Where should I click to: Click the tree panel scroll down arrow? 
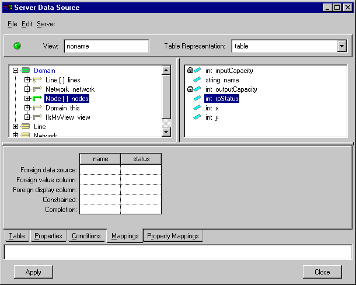coord(166,132)
